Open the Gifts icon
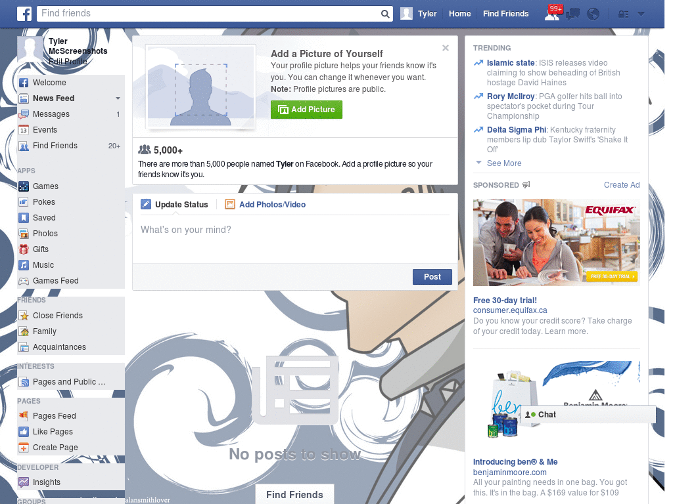Screen dimensions: 673x504 [24, 249]
